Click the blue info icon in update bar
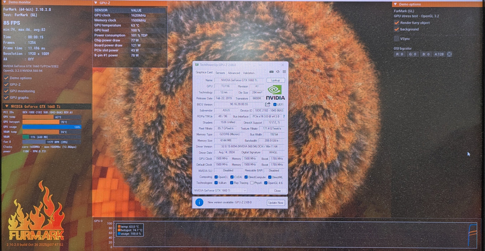This screenshot has width=485, height=251. click(x=199, y=202)
